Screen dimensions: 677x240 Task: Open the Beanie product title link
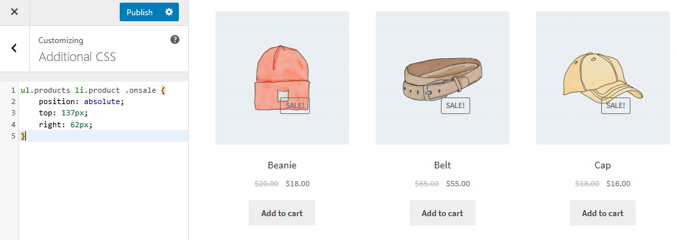[x=282, y=165]
